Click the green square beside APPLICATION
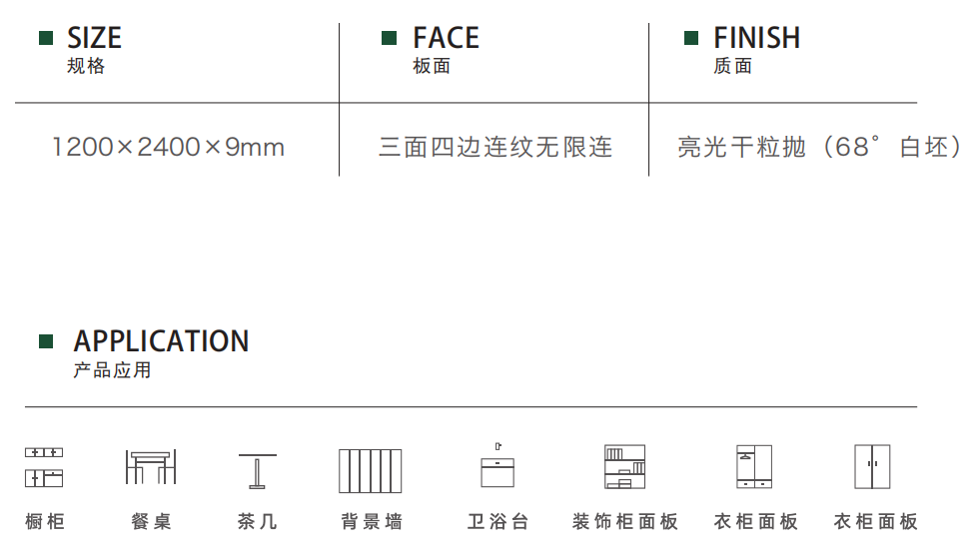 point(46,341)
